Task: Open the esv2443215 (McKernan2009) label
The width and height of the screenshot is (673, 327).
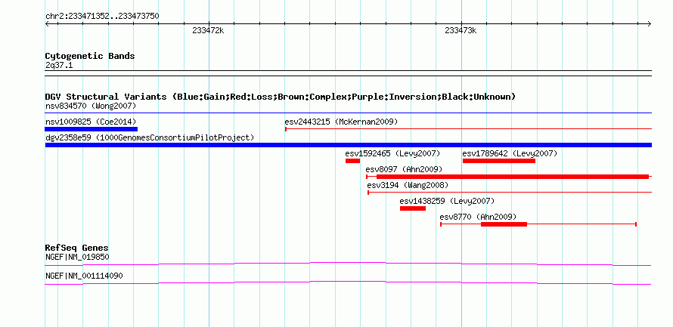Action: pos(341,122)
